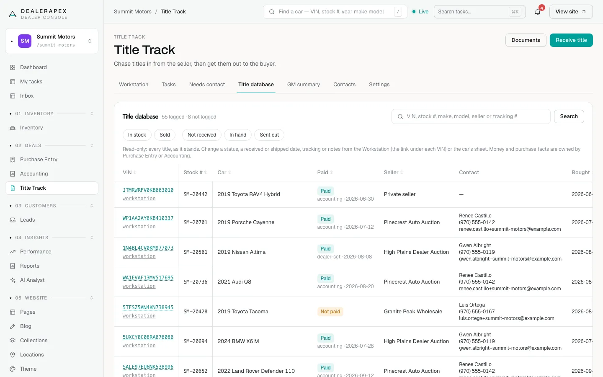This screenshot has height=377, width=603.
Task: Open Blog in the sidebar
Action: pyautogui.click(x=52, y=326)
